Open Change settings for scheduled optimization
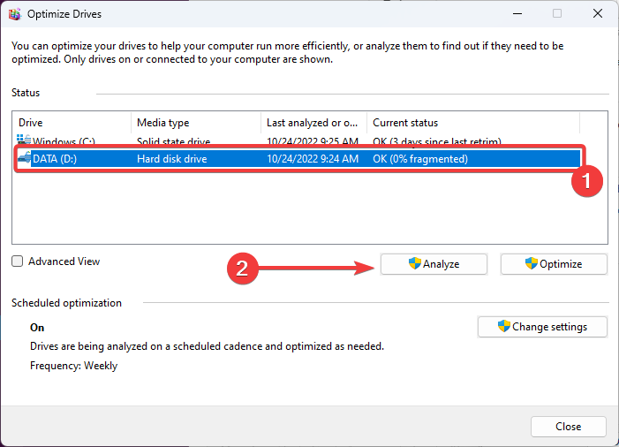The height and width of the screenshot is (447, 619). pos(542,327)
